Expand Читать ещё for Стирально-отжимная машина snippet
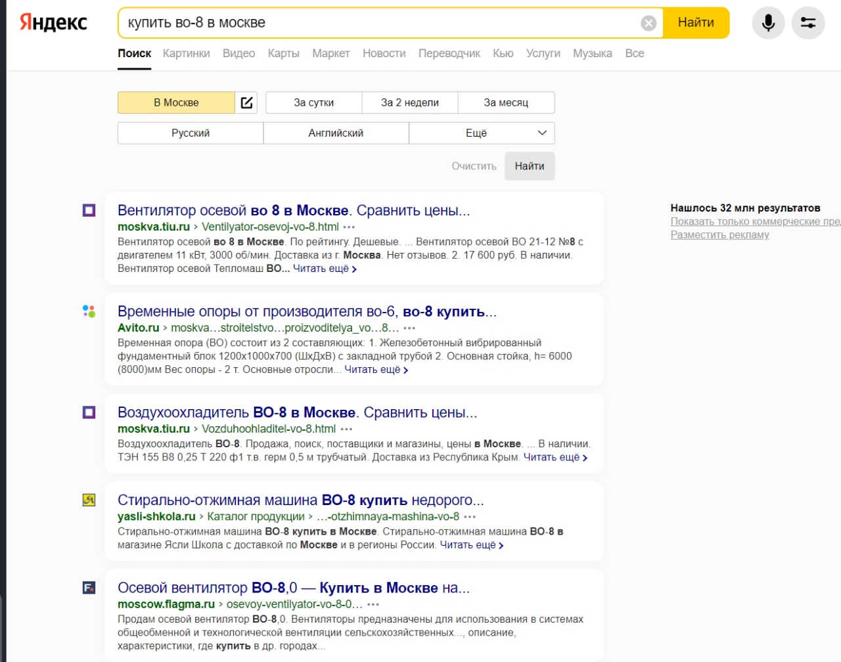Screen dimensions: 841x662 (472, 544)
